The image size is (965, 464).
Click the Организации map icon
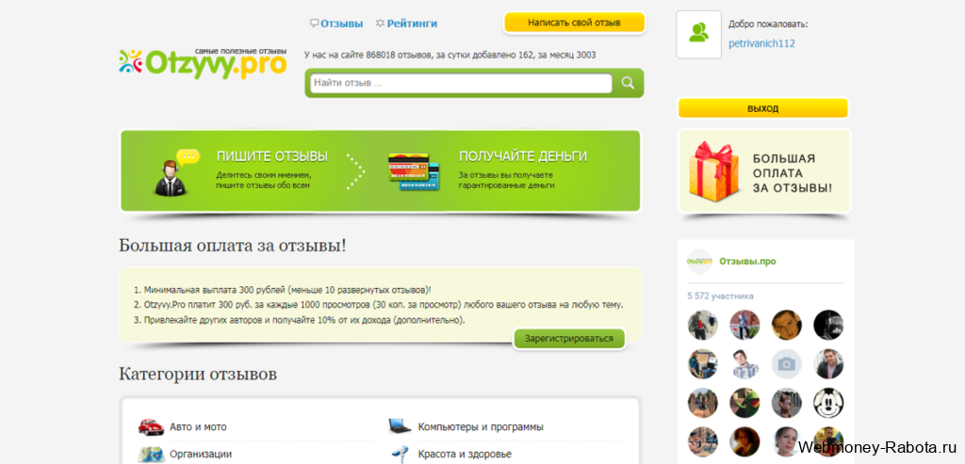(x=151, y=454)
